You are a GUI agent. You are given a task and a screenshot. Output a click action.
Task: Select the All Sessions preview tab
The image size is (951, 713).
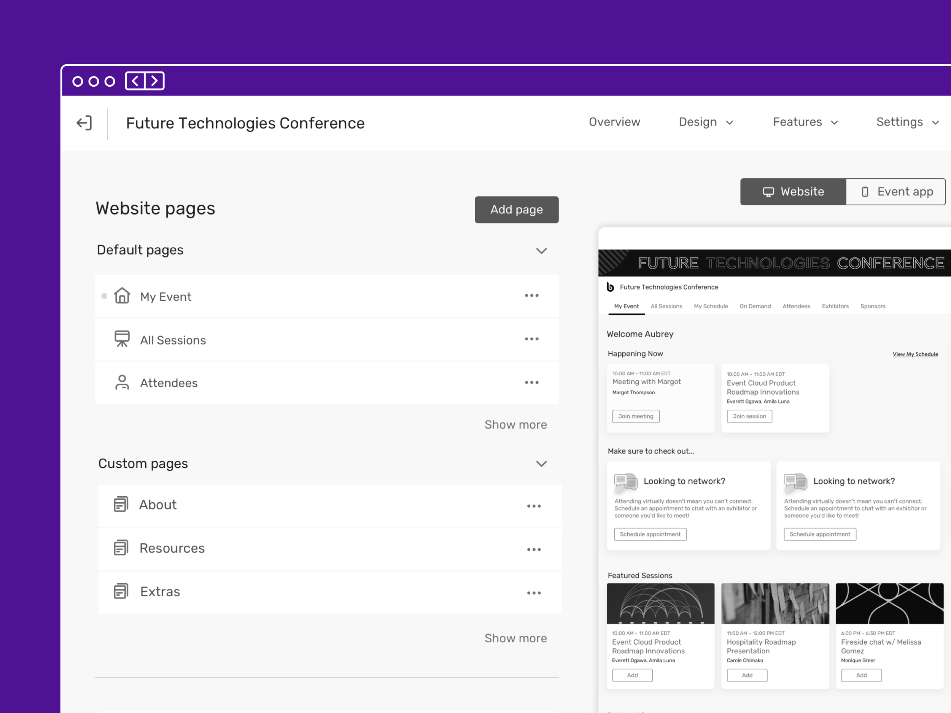(666, 306)
